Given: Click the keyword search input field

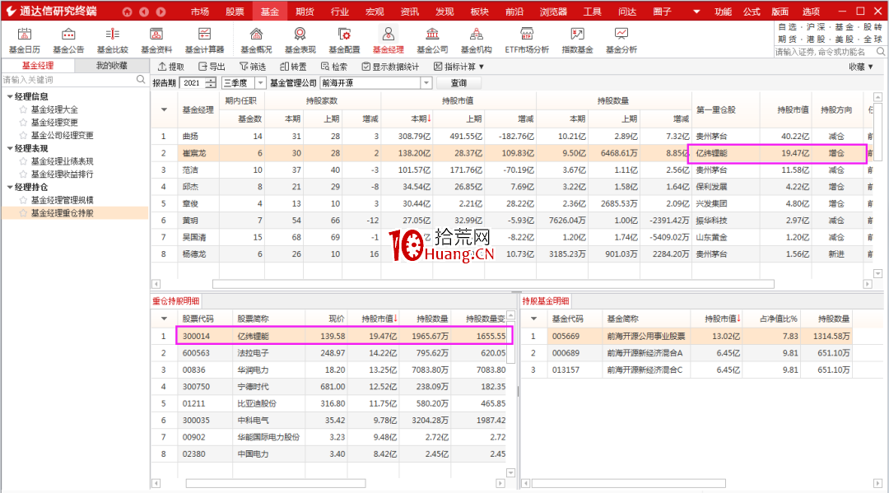Looking at the screenshot, I should pyautogui.click(x=68, y=80).
